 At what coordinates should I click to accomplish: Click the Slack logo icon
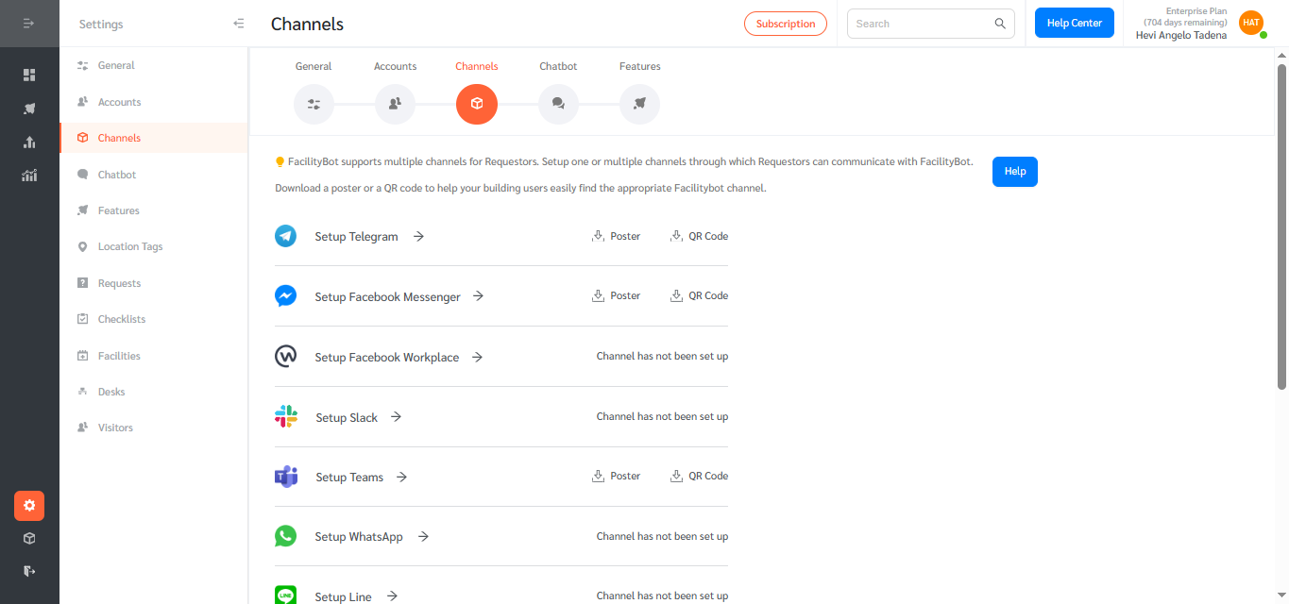click(285, 416)
